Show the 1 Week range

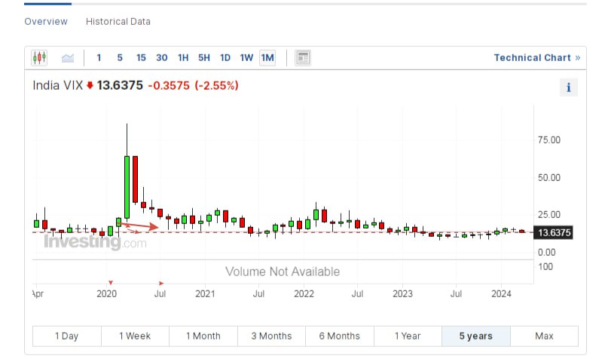pyautogui.click(x=135, y=336)
